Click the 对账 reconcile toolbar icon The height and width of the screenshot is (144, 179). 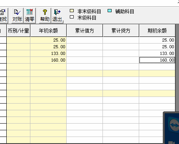(x=17, y=16)
